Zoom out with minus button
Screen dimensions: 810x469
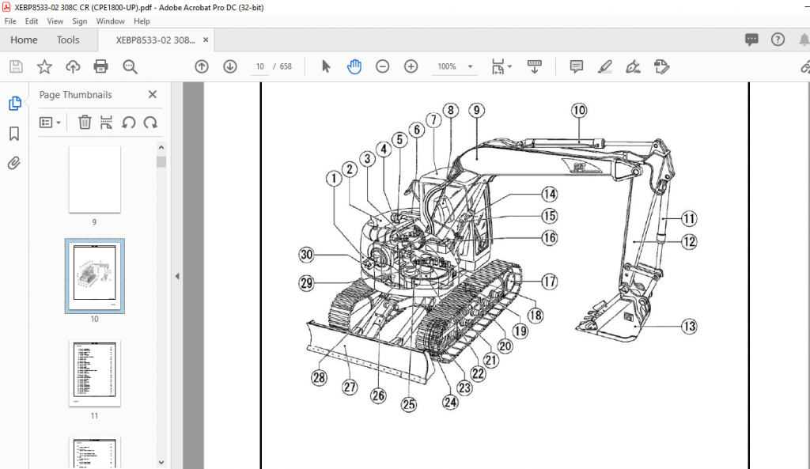382,66
